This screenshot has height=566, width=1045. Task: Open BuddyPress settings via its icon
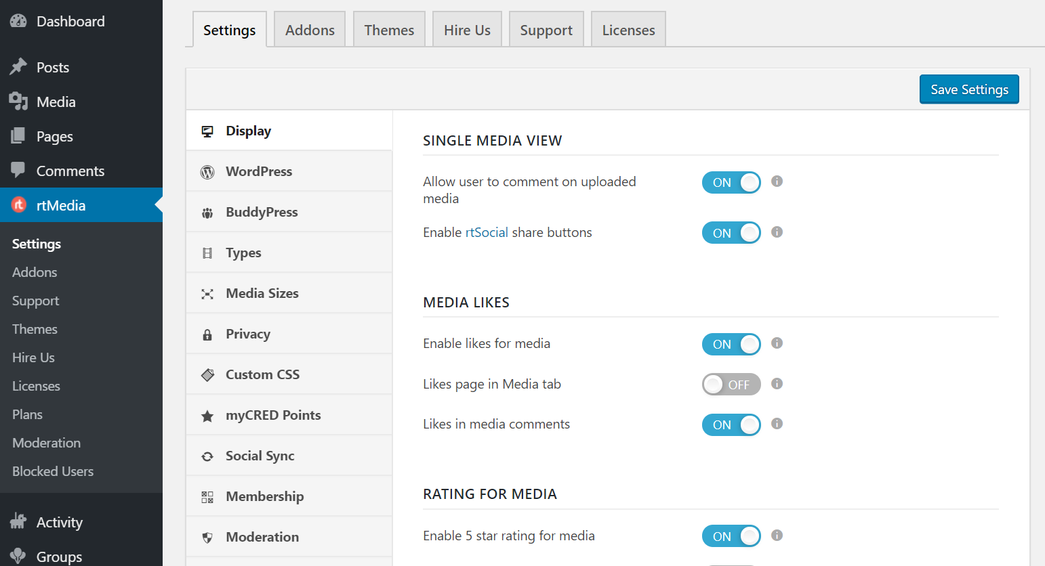207,211
